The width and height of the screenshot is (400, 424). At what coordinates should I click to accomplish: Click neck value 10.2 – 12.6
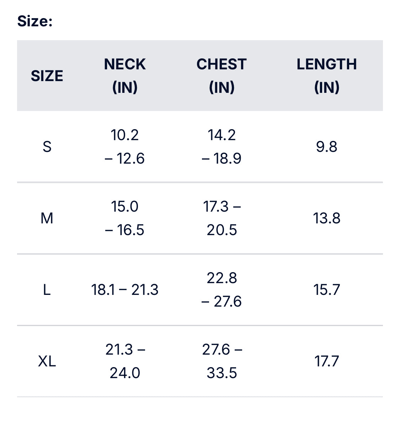click(125, 147)
